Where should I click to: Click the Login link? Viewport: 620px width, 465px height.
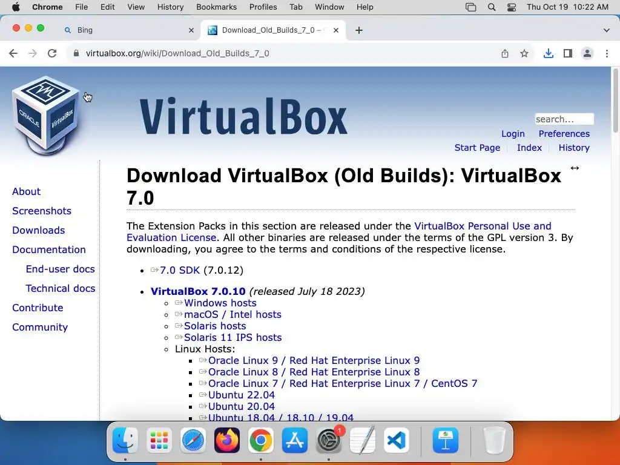(x=513, y=134)
